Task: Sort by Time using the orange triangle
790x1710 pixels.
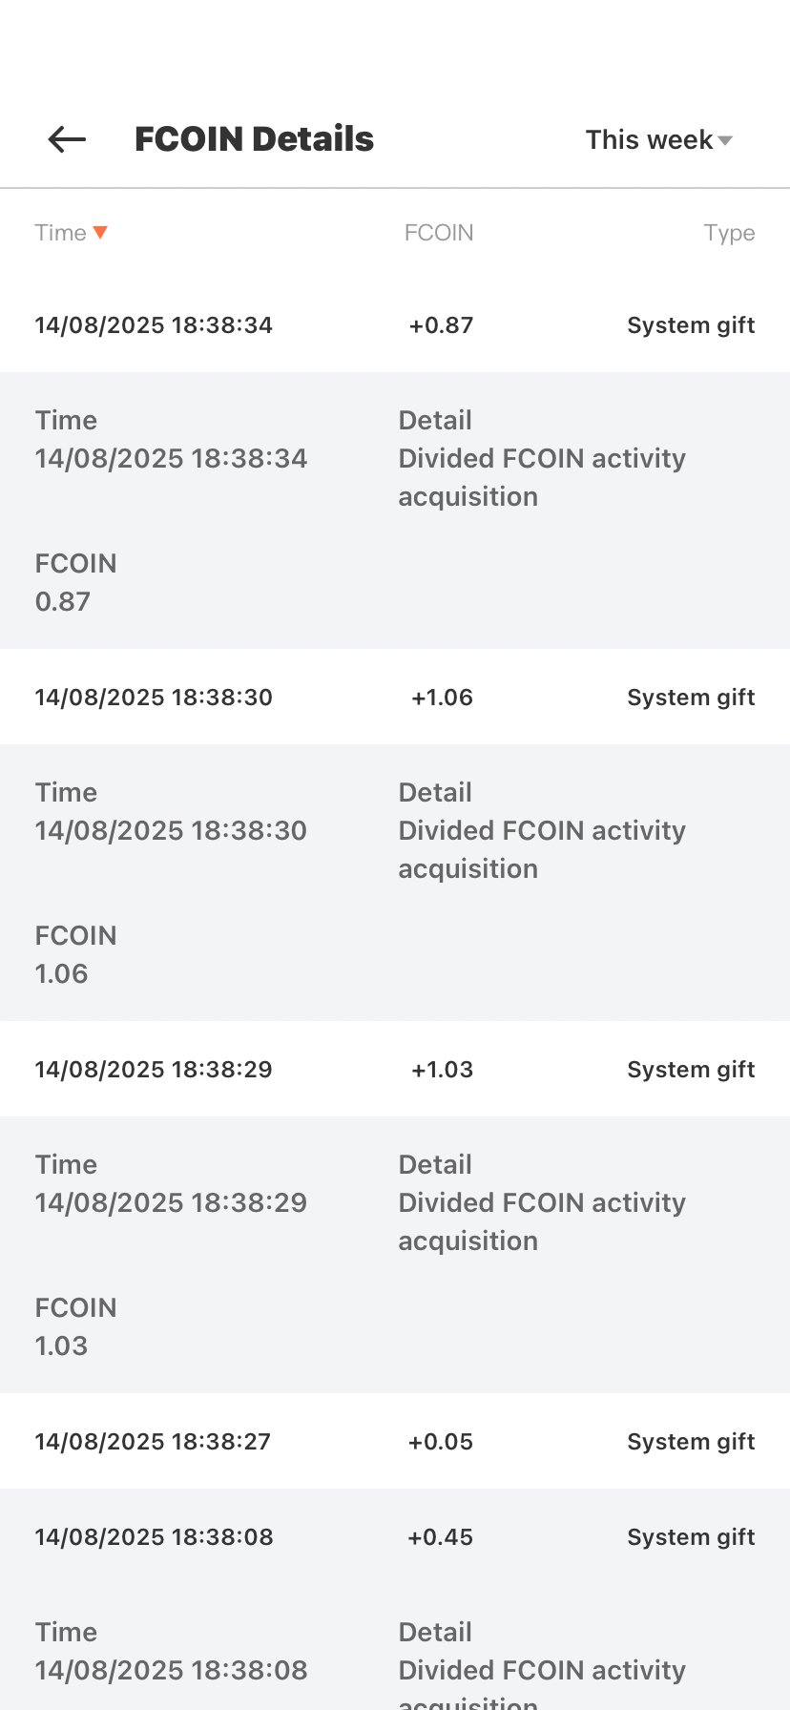Action: pos(100,233)
